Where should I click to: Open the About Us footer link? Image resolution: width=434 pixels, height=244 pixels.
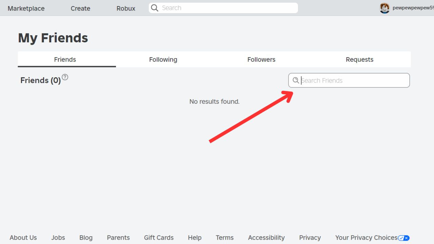pyautogui.click(x=23, y=238)
